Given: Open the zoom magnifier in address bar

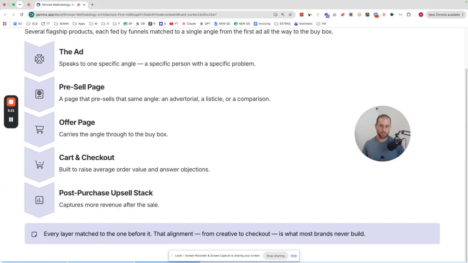Looking at the screenshot, I should [283, 15].
